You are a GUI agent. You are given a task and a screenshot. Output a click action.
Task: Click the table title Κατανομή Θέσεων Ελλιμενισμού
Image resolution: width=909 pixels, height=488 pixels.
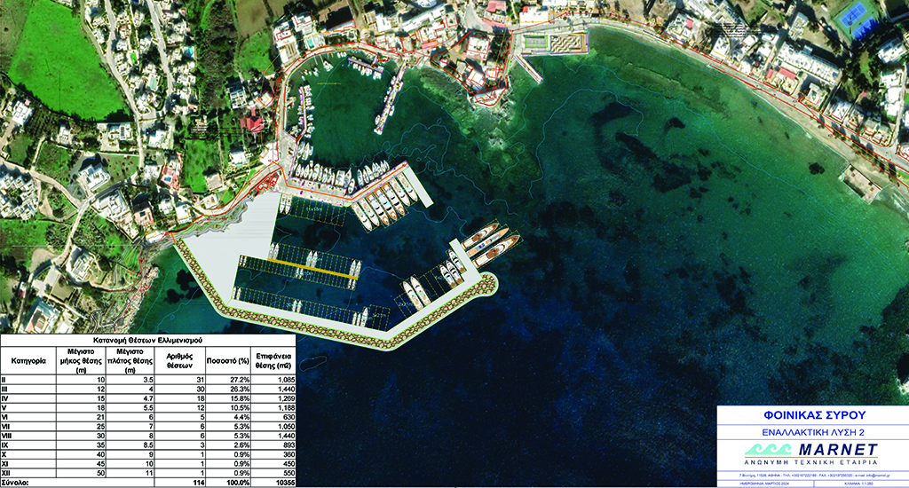[x=147, y=341]
